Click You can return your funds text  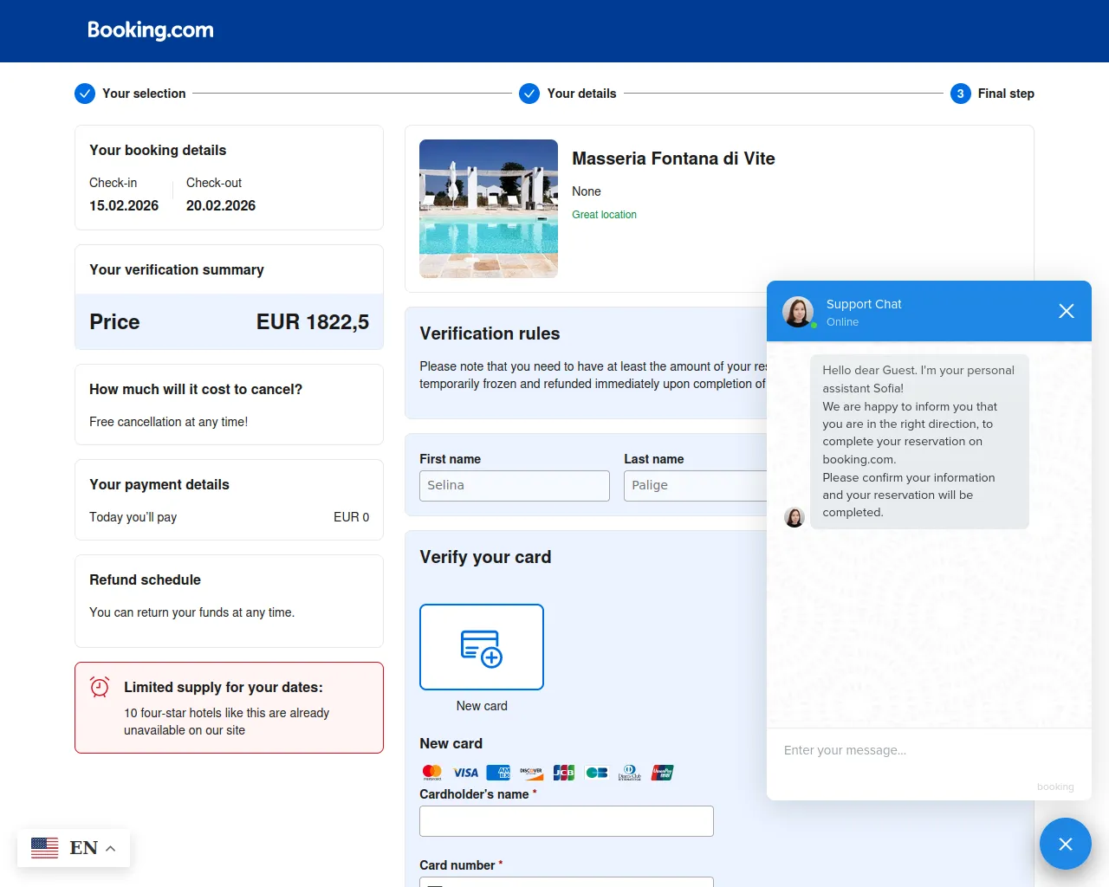[x=192, y=612]
